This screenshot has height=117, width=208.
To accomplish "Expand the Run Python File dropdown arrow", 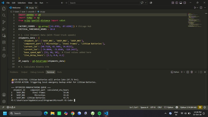I will [x=197, y=8].
